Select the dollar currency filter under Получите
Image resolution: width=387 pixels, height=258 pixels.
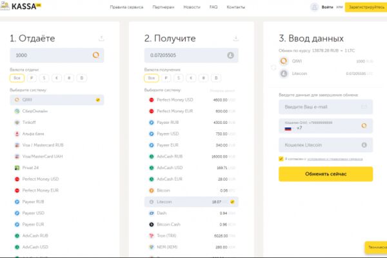(179, 78)
